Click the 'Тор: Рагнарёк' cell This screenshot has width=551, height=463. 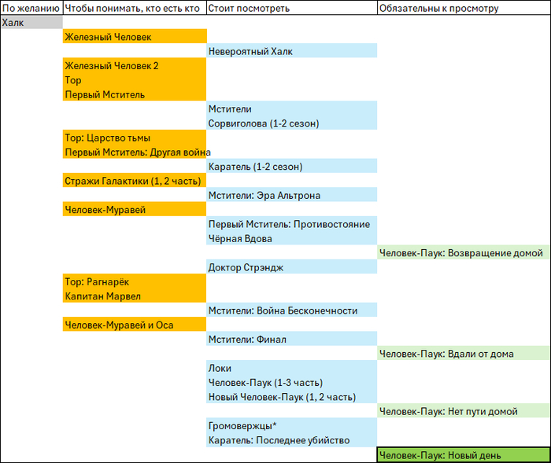135,281
